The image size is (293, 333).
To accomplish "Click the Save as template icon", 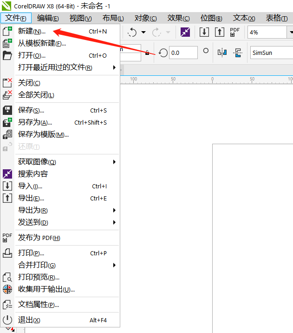I will [x=7, y=134].
